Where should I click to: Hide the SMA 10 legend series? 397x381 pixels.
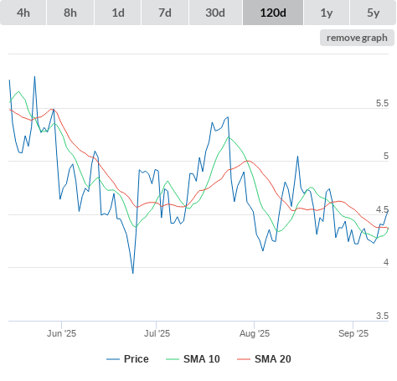click(202, 359)
